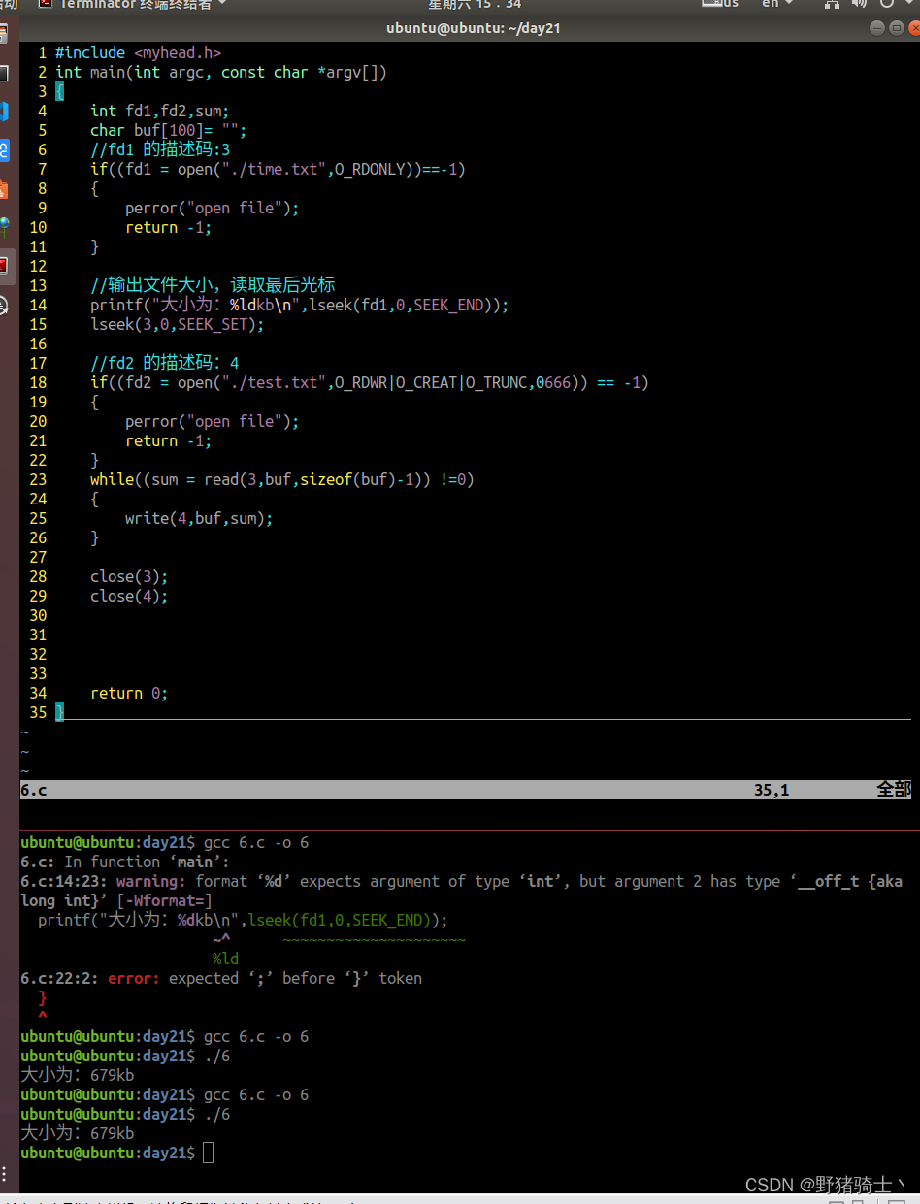Open the session power menu at top right
Viewport: 920px width, 1204px height.
point(893,6)
